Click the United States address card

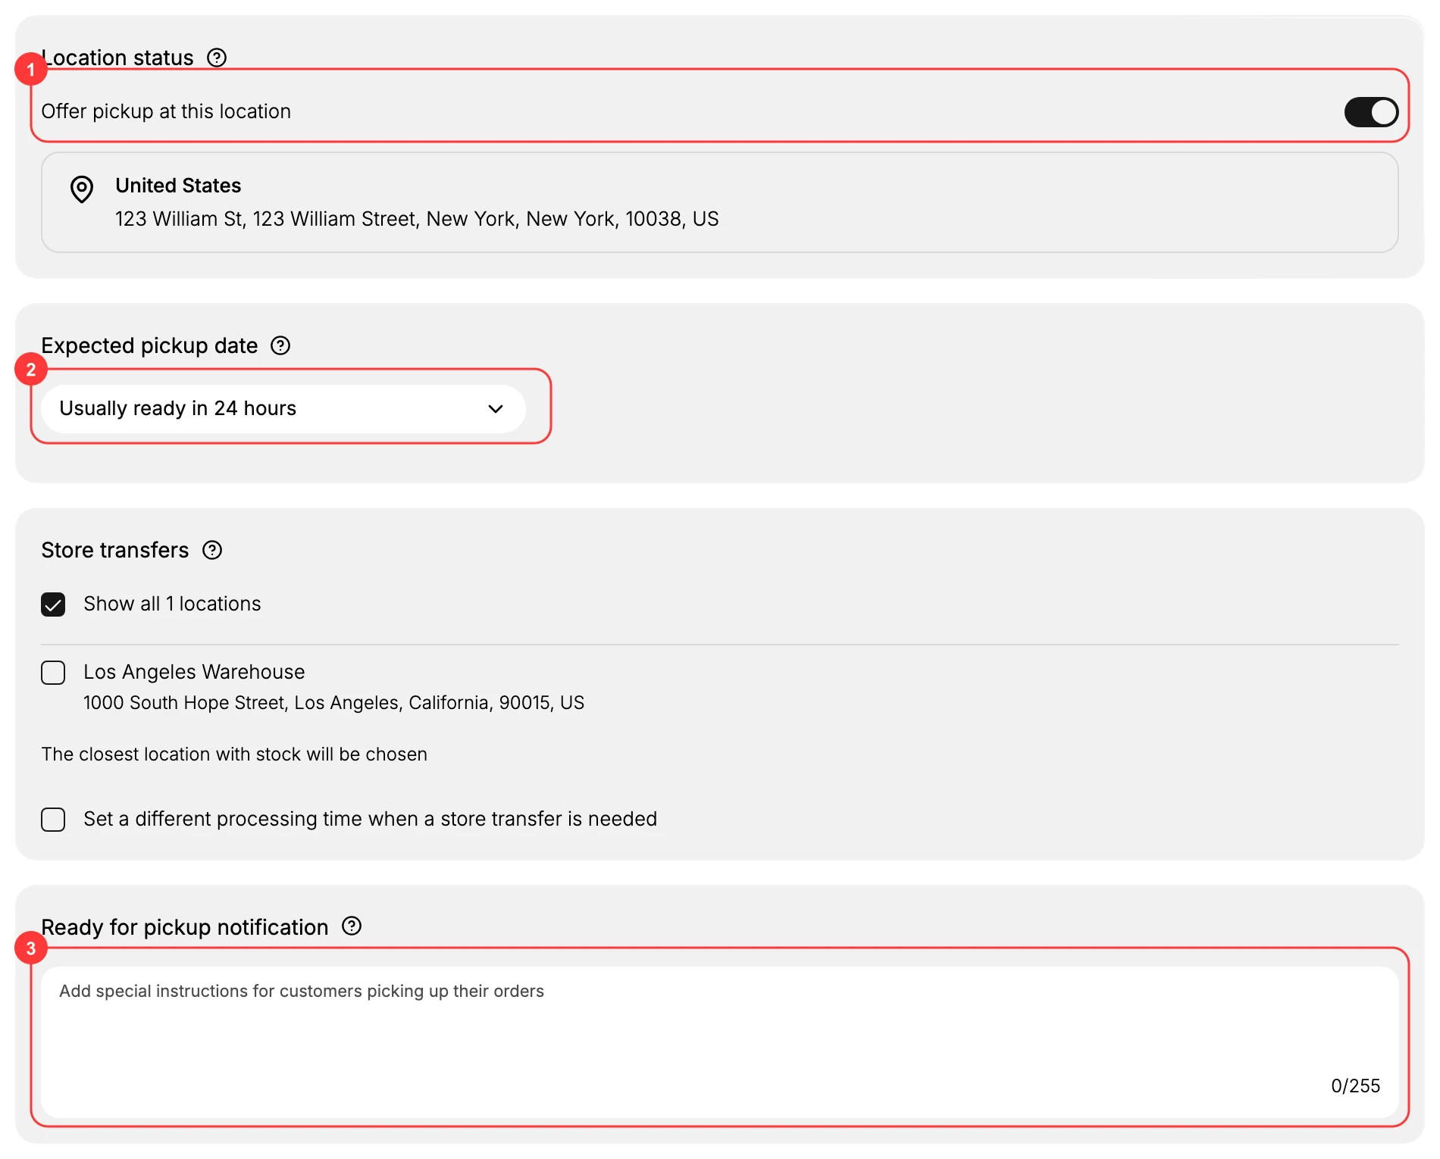pos(720,202)
